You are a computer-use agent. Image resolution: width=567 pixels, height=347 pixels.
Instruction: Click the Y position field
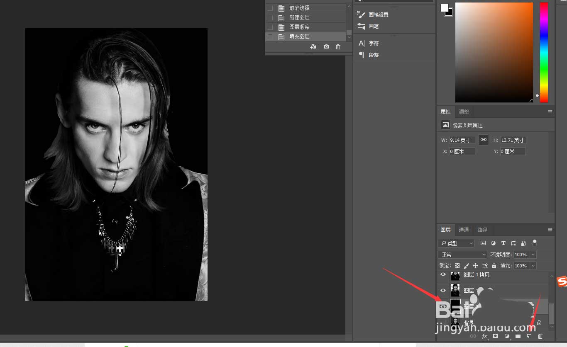pyautogui.click(x=513, y=151)
